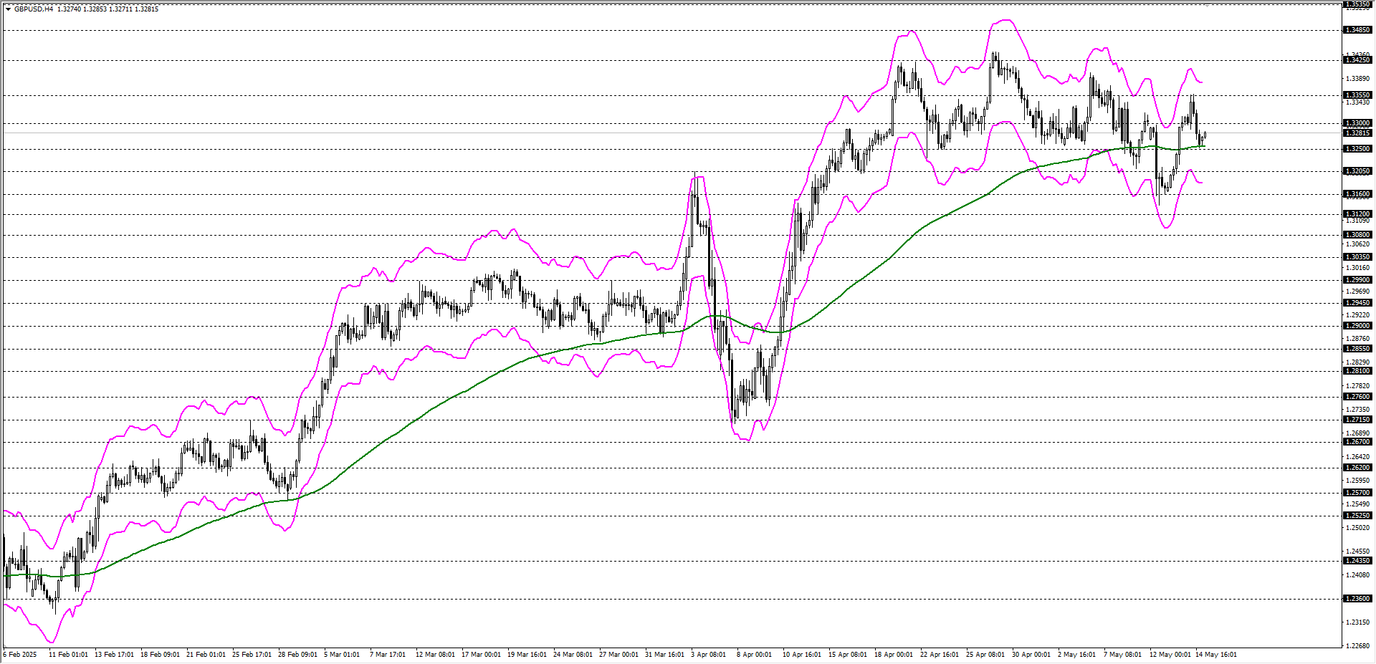Click the 12 May 00:01 time label

point(1170,655)
